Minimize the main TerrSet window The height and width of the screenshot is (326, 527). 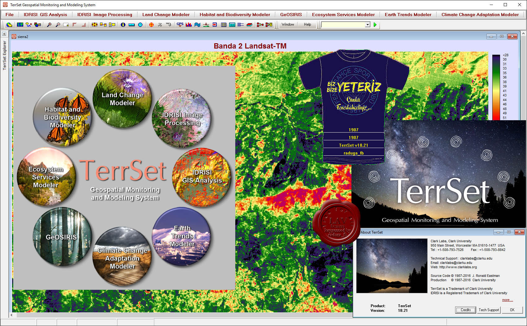(491, 5)
